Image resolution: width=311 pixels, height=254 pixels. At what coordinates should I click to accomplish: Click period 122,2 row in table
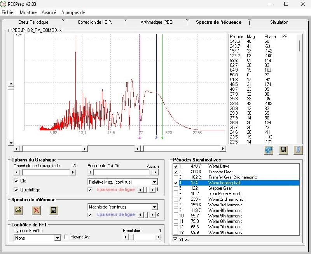tap(263, 56)
